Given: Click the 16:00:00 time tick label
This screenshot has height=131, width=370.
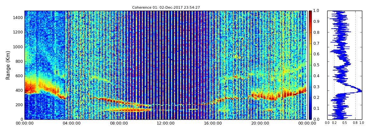Looking at the screenshot, I should [x=212, y=123].
